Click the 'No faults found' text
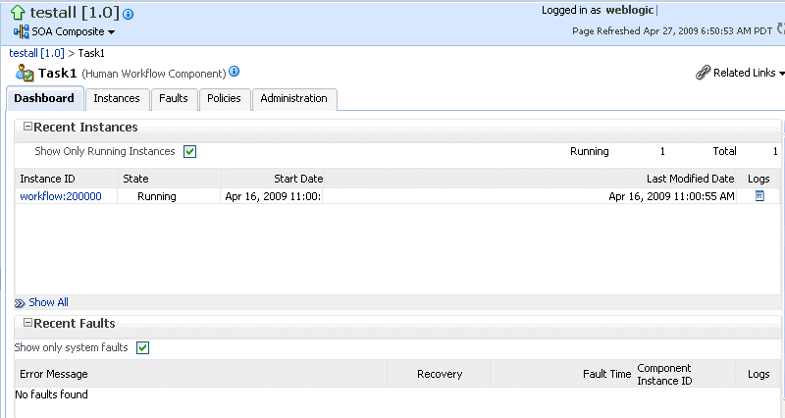 pyautogui.click(x=51, y=394)
